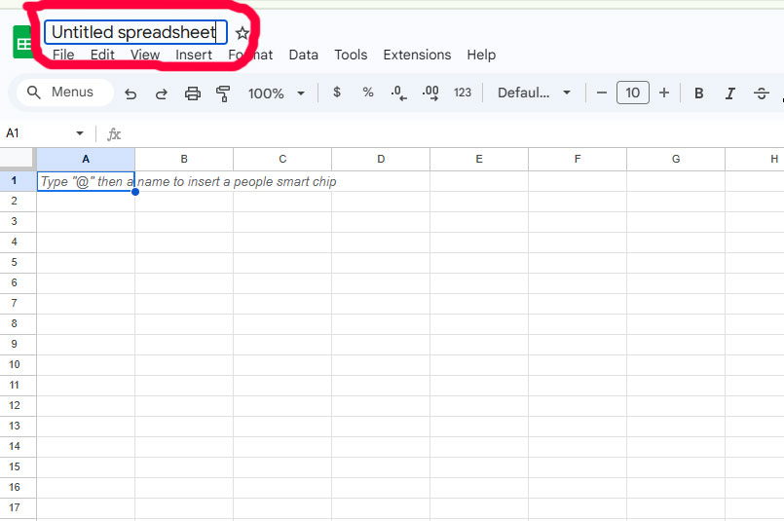Select row 17 header
The width and height of the screenshot is (784, 521).
(18, 508)
